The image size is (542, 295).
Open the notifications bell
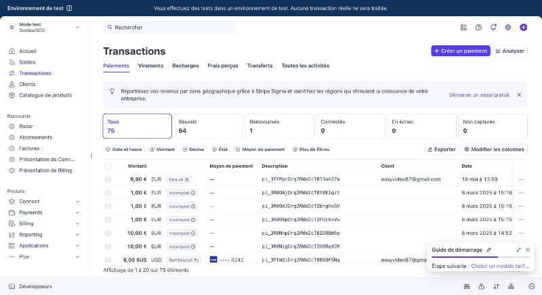tap(493, 27)
